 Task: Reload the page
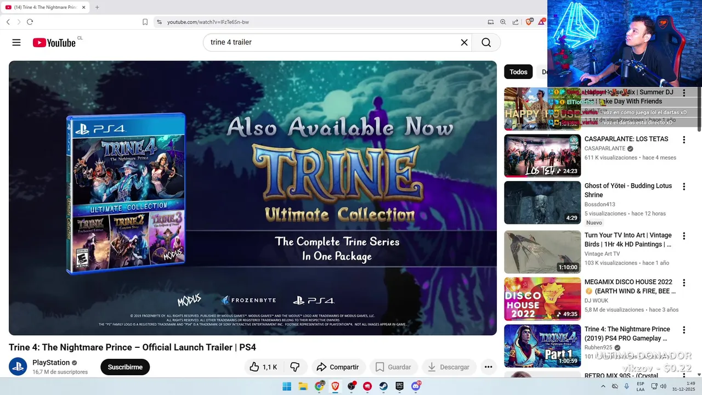coord(30,22)
